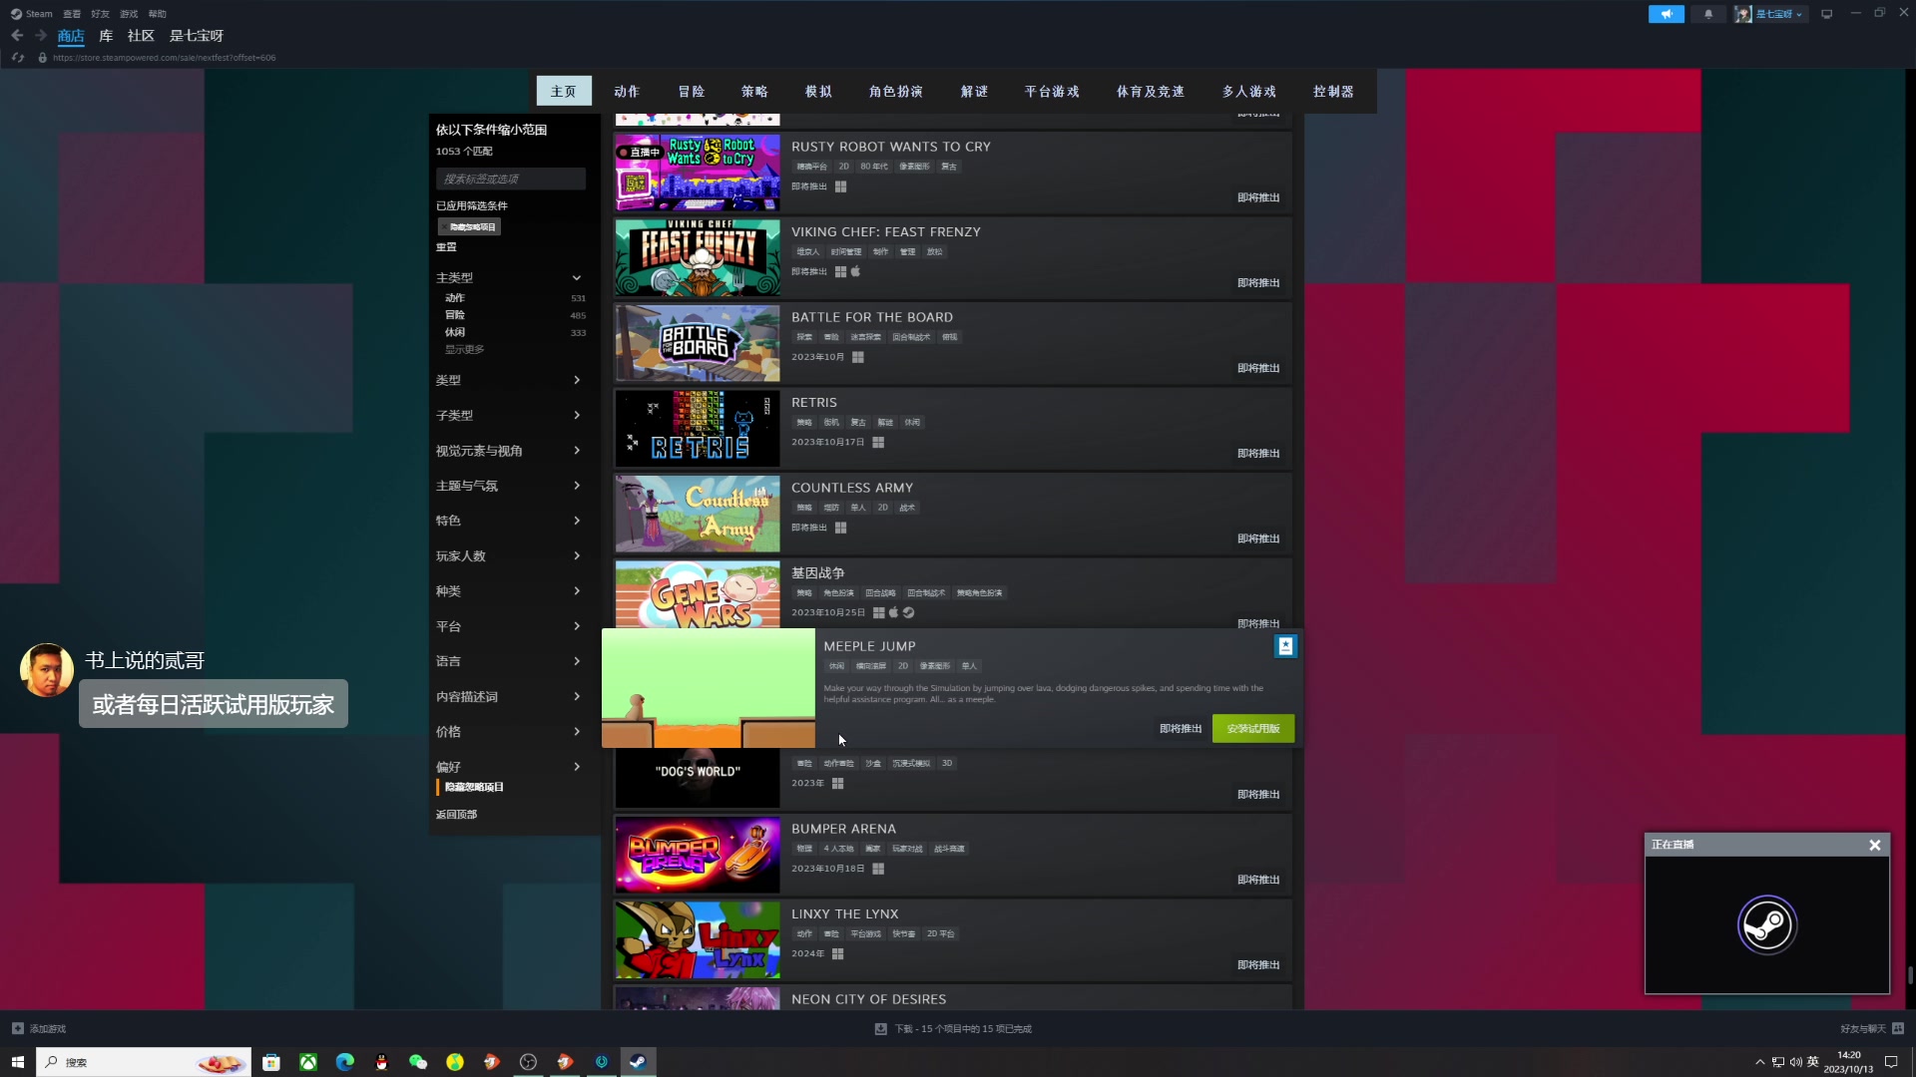This screenshot has width=1916, height=1077.
Task: Select the 动作 genre tab
Action: (x=627, y=91)
